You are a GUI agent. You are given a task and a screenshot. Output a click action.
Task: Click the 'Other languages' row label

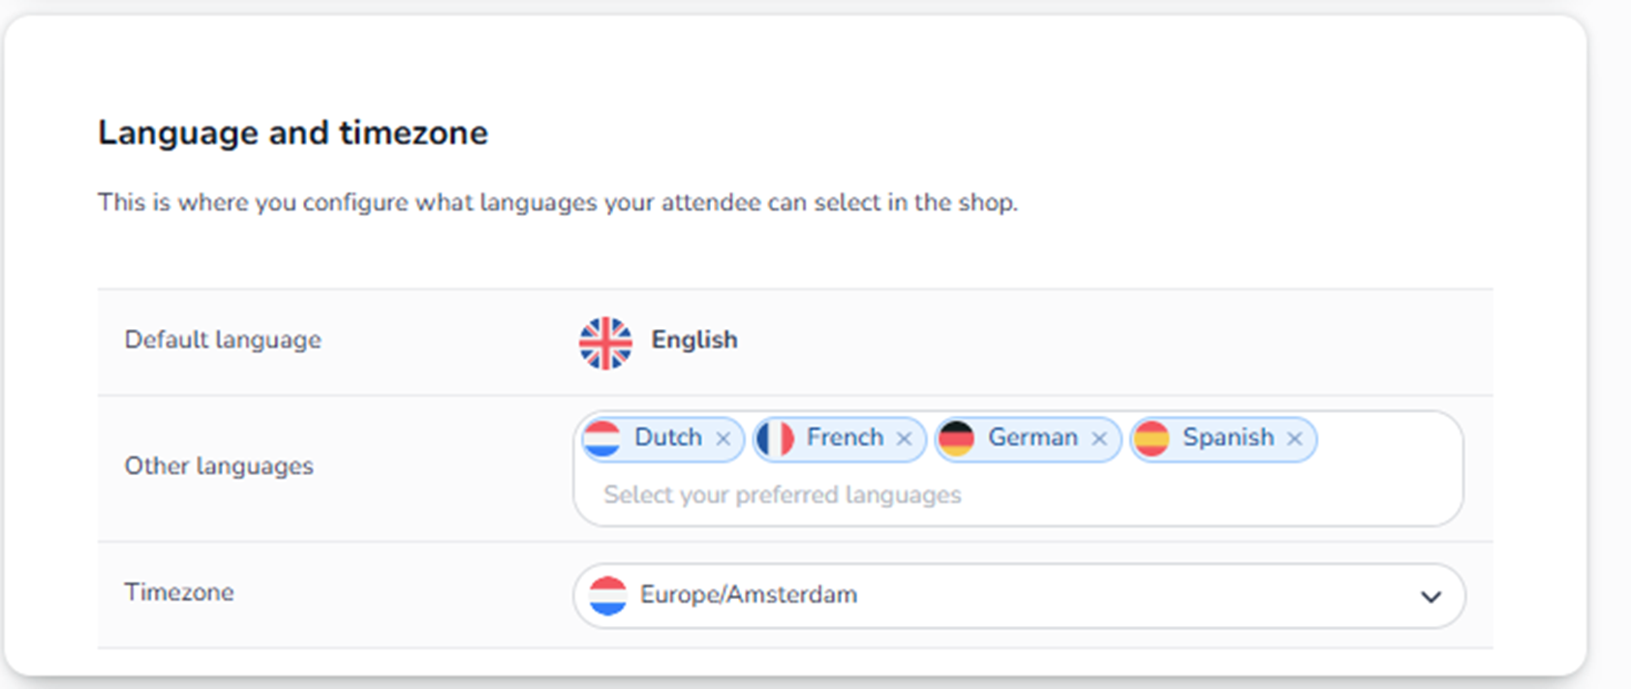(x=219, y=466)
